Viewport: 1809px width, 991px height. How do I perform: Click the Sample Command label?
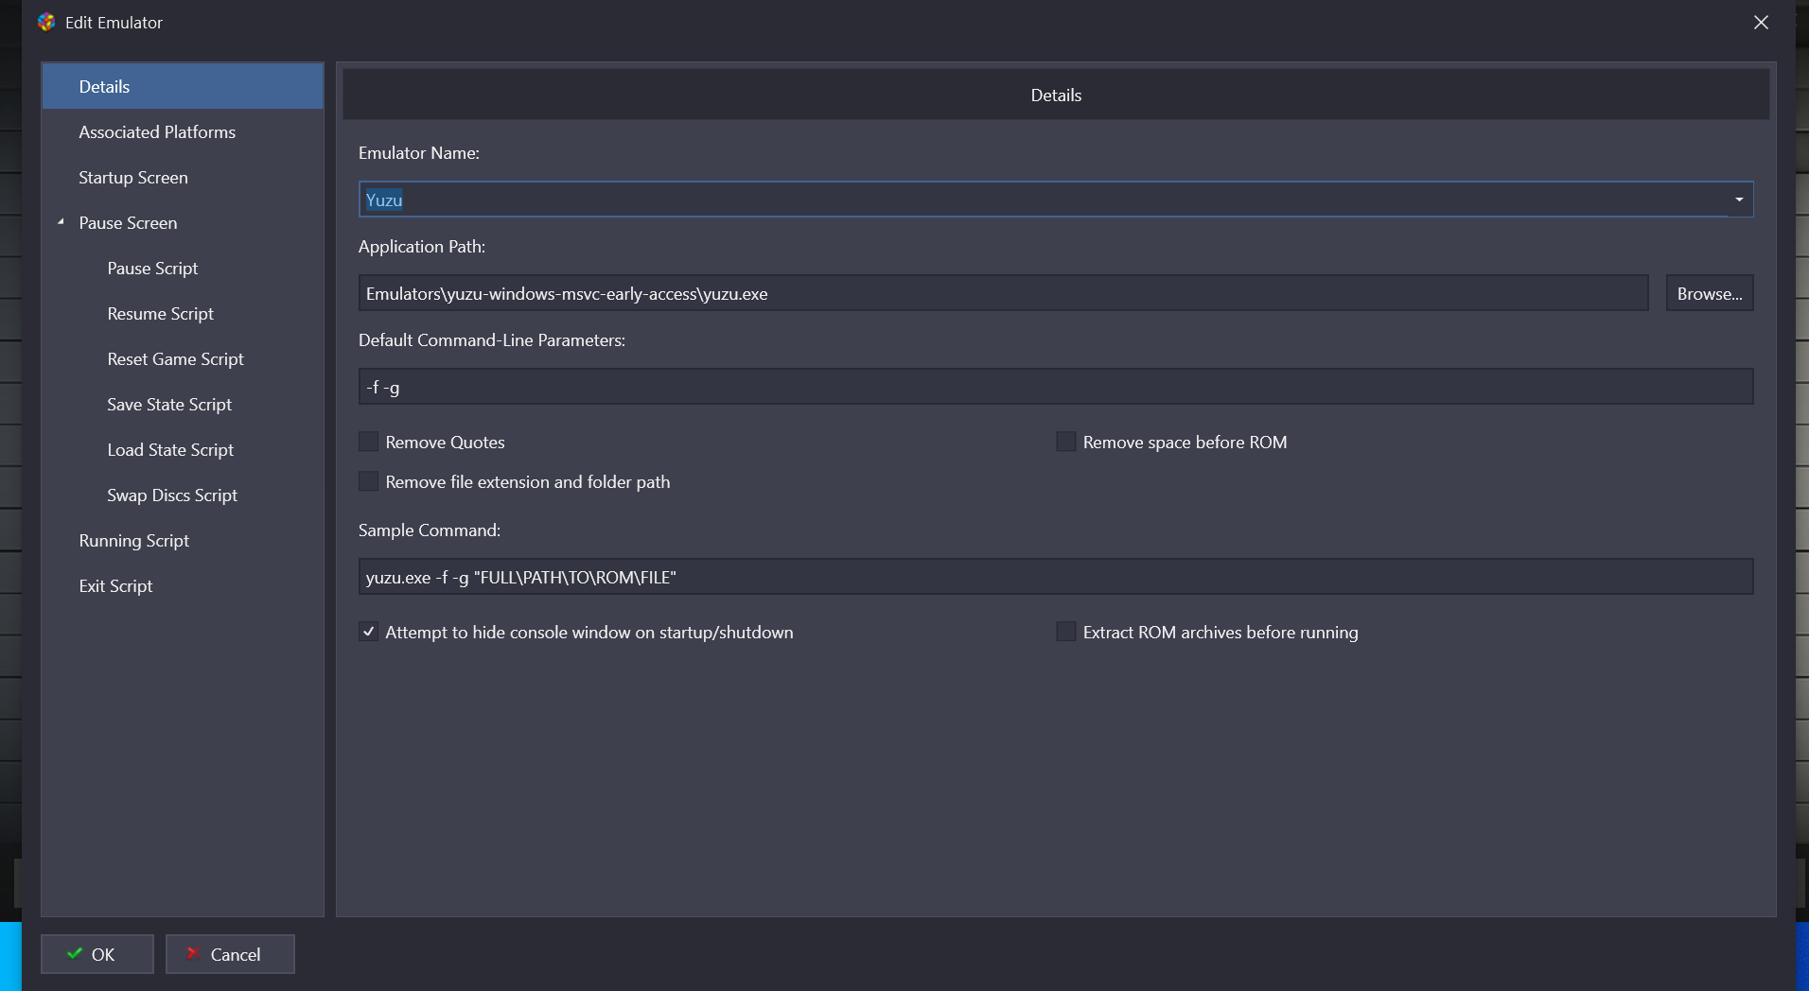tap(429, 530)
